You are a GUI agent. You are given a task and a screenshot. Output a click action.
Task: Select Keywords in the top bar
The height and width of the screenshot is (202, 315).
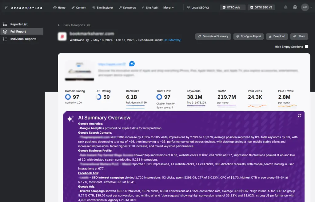tap(127, 8)
